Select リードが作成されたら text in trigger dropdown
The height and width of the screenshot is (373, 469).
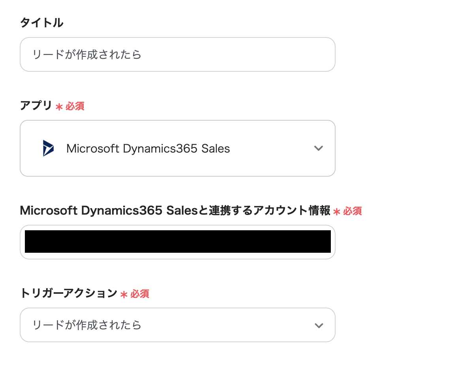pos(87,325)
